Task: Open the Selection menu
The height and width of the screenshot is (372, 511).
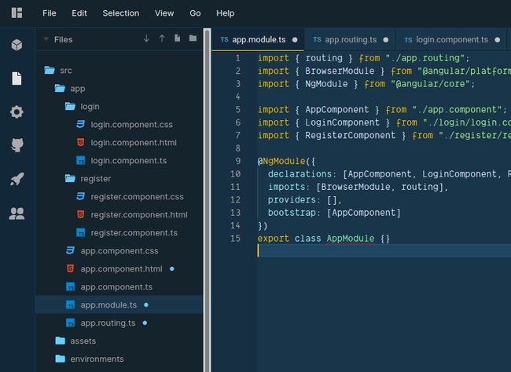Action: tap(120, 13)
